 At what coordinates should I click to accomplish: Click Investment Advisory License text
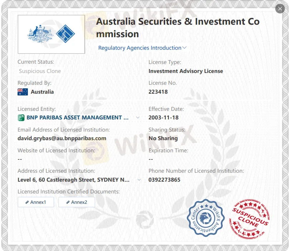point(186,71)
